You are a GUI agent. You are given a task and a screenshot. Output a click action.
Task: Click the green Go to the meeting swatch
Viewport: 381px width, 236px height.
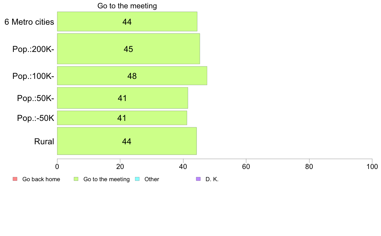click(x=76, y=179)
